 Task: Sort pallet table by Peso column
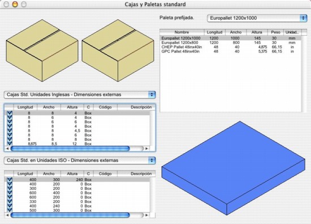[276, 32]
